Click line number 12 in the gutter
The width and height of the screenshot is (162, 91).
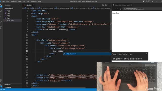(x=27, y=40)
